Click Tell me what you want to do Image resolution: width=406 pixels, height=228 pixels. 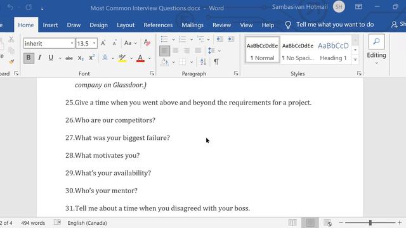tap(335, 25)
